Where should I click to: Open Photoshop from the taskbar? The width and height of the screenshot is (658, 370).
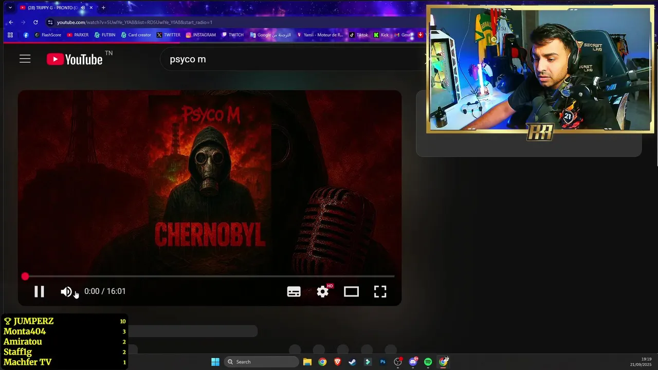pyautogui.click(x=382, y=362)
